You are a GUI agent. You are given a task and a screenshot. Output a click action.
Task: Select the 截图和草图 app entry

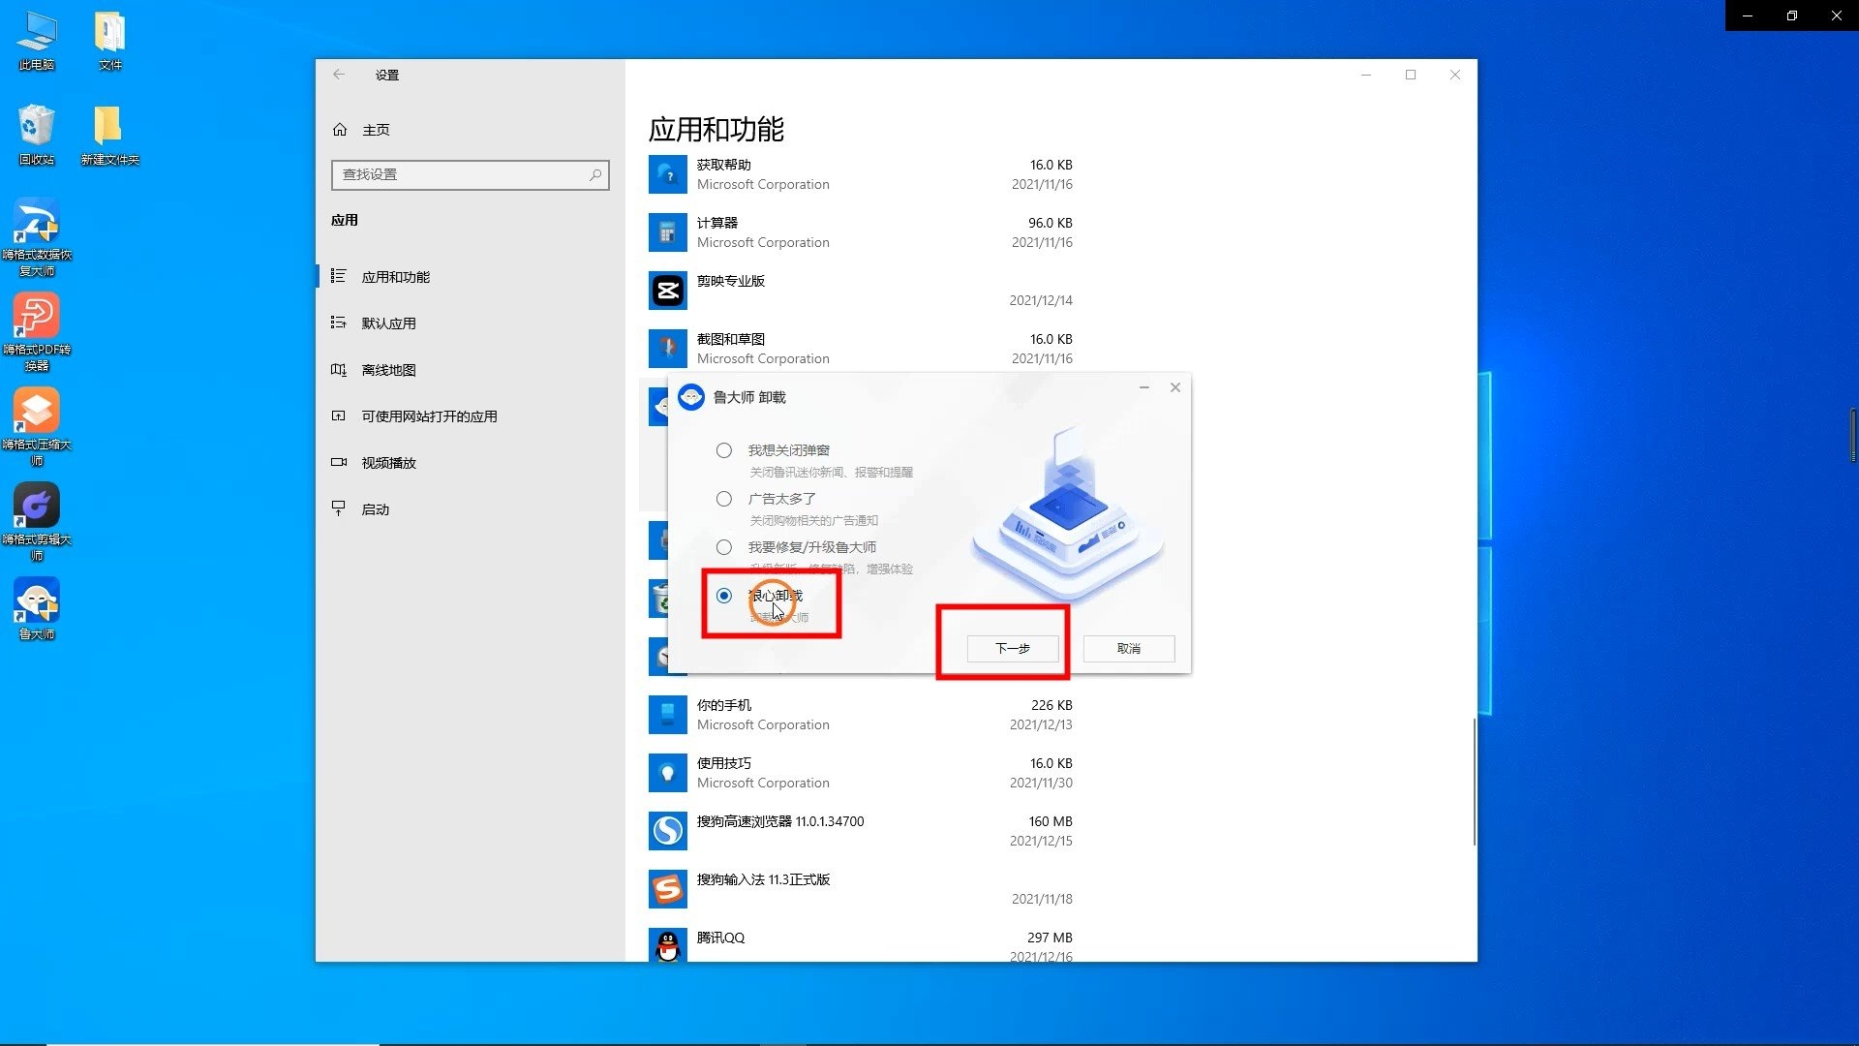(861, 349)
